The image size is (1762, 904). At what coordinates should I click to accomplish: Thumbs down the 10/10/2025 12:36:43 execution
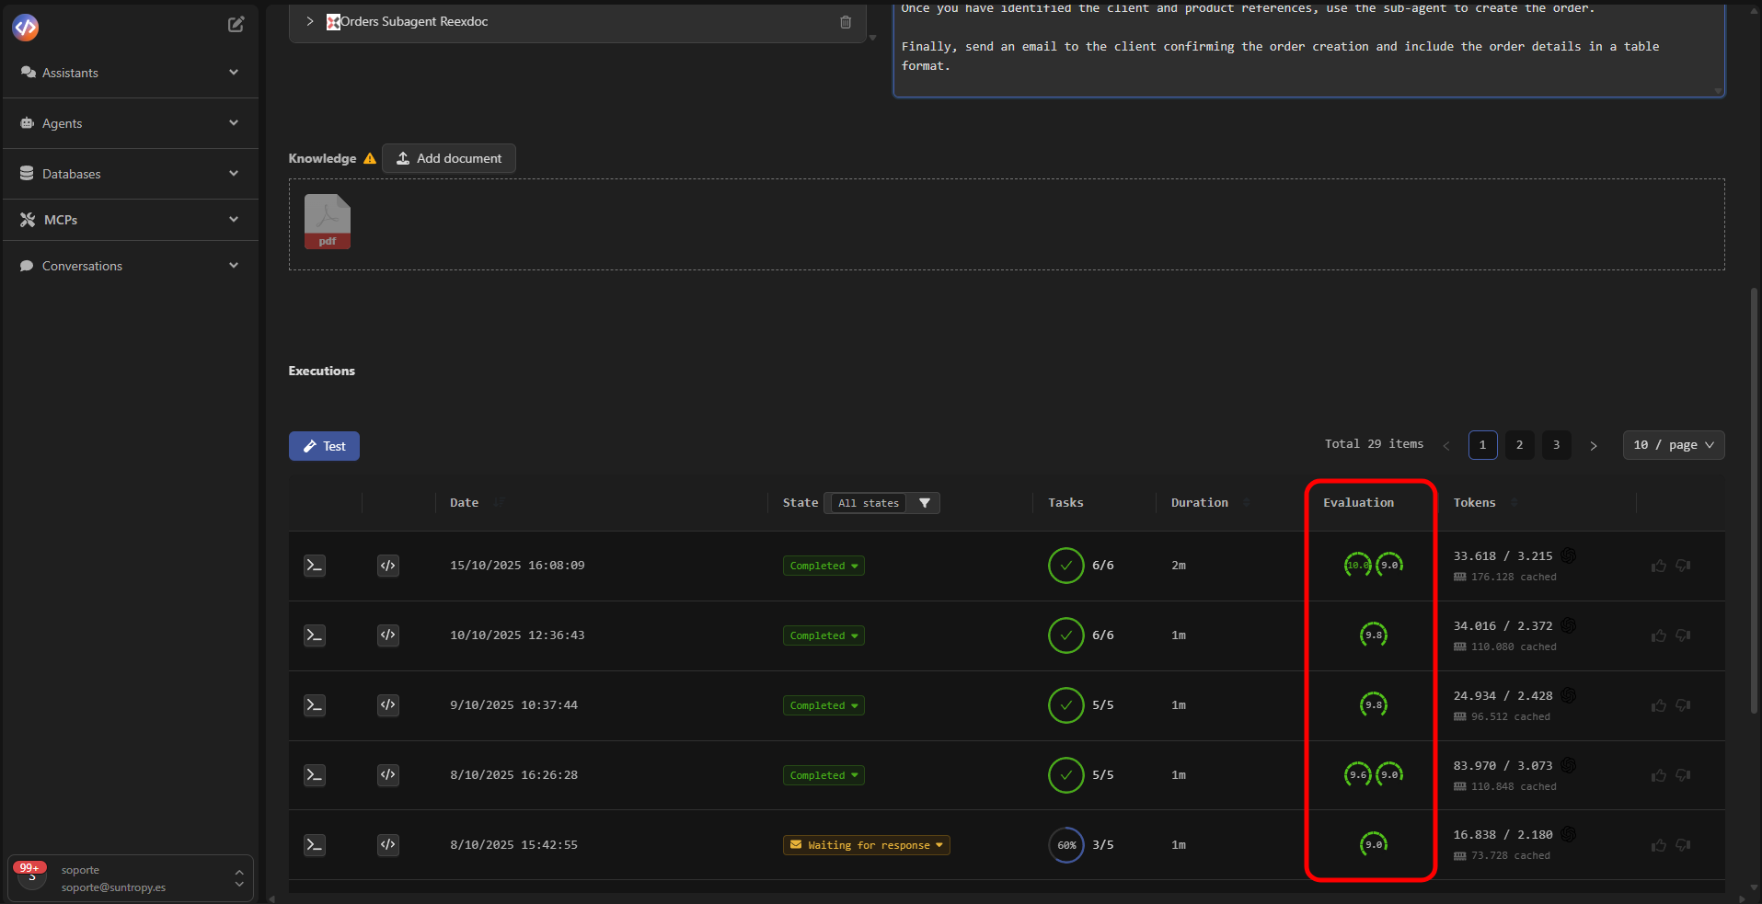pyautogui.click(x=1683, y=635)
